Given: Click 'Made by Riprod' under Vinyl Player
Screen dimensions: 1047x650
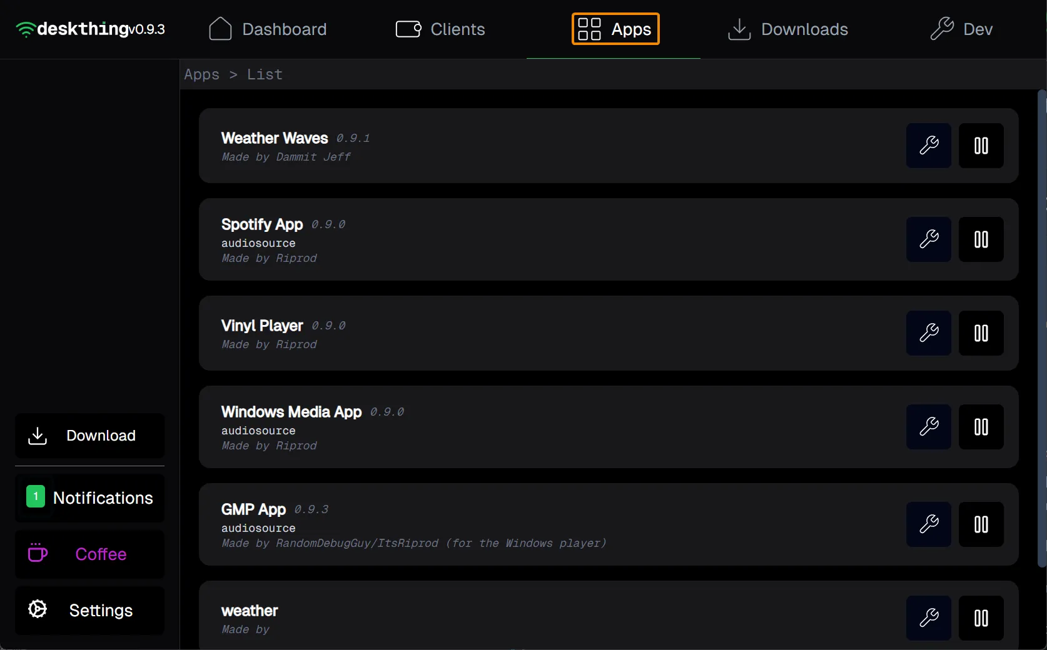Looking at the screenshot, I should 269,344.
